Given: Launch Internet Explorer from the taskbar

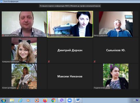Looking at the screenshot, I should point(20,100).
